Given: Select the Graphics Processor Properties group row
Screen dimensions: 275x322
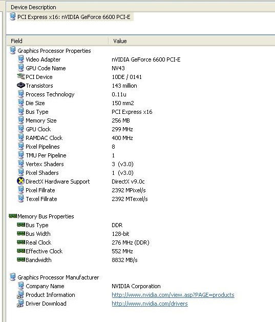Looking at the screenshot, I should (54, 51).
